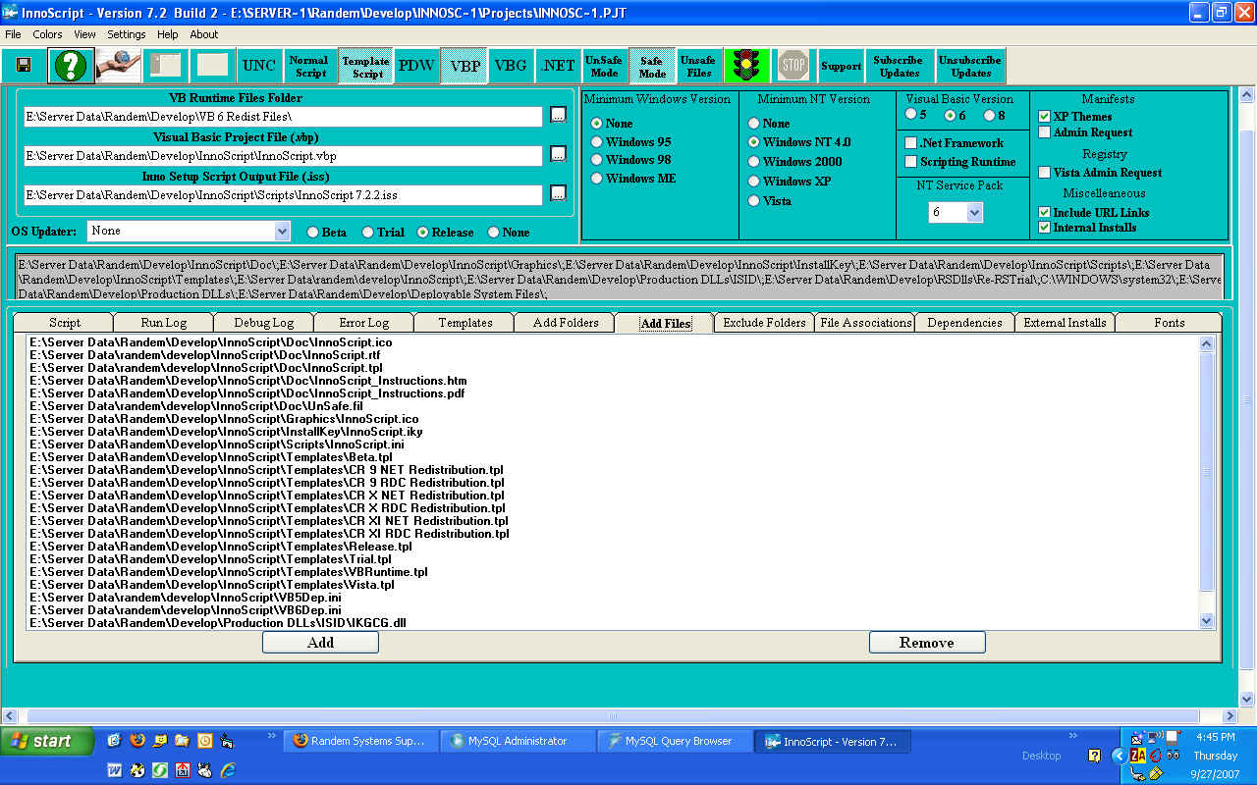This screenshot has height=785, width=1257.
Task: Click the green traffic light icon
Action: (748, 66)
